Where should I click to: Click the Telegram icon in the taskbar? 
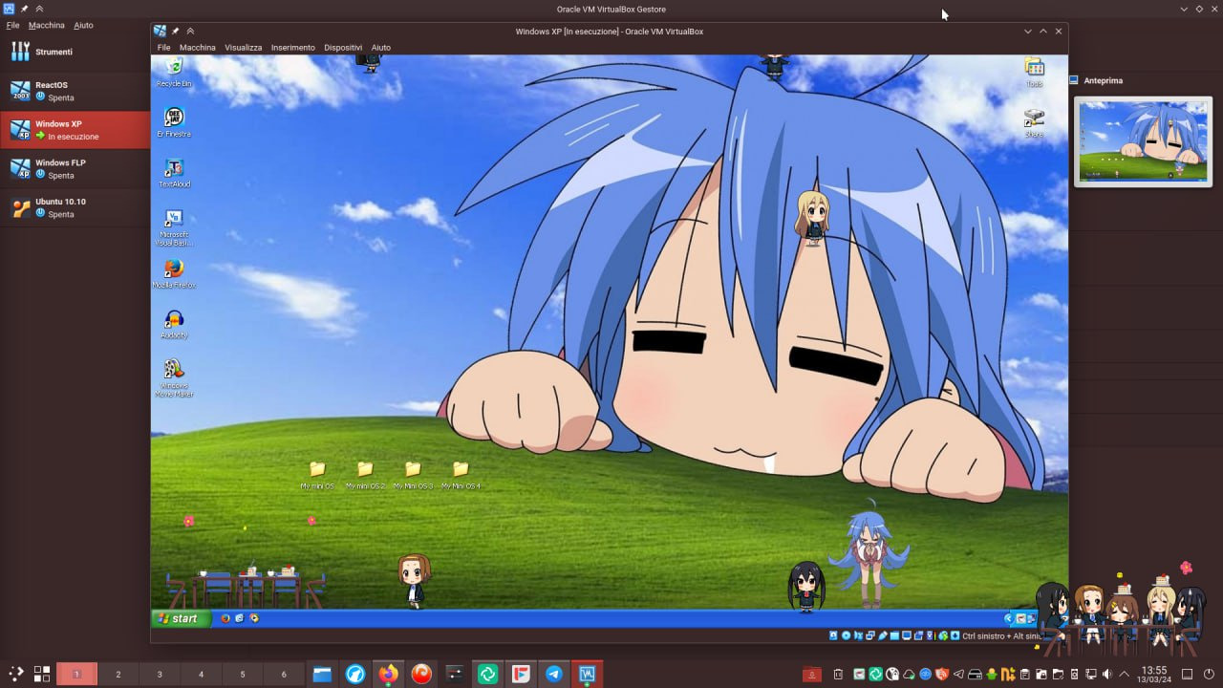[x=554, y=674]
